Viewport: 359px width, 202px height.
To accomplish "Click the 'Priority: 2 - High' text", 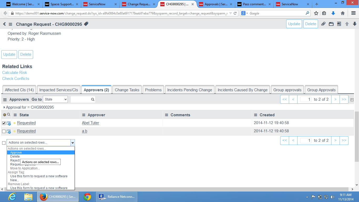I will 21,39.
